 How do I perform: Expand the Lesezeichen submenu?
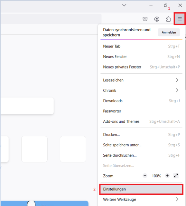pos(141,80)
